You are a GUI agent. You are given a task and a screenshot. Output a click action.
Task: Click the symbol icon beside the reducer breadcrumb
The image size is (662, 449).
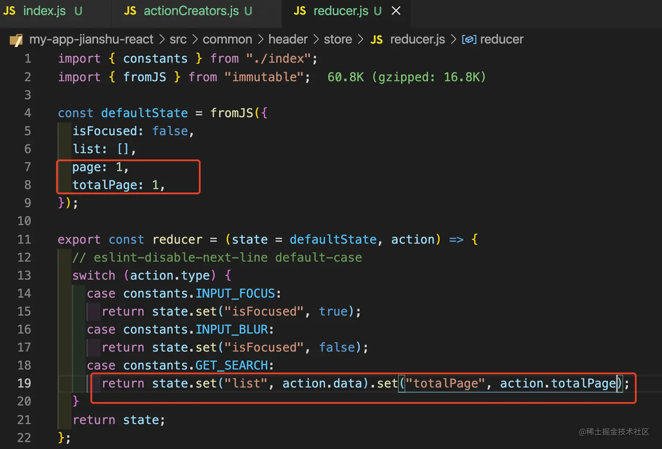click(469, 40)
